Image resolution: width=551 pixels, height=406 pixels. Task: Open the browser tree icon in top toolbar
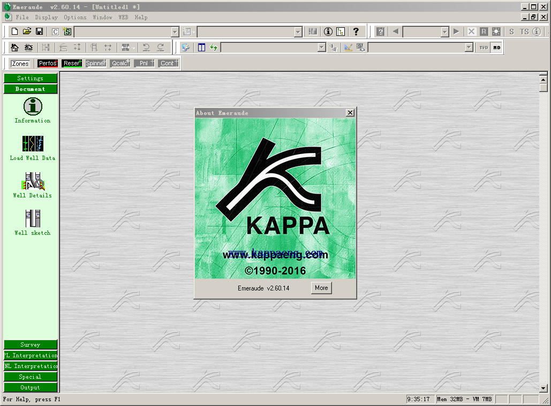341,32
